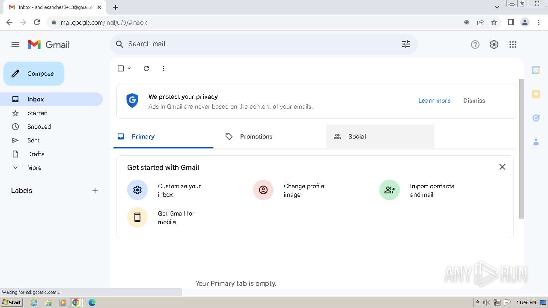The height and width of the screenshot is (308, 548).
Task: Reload the page in Chrome
Action: point(37,22)
